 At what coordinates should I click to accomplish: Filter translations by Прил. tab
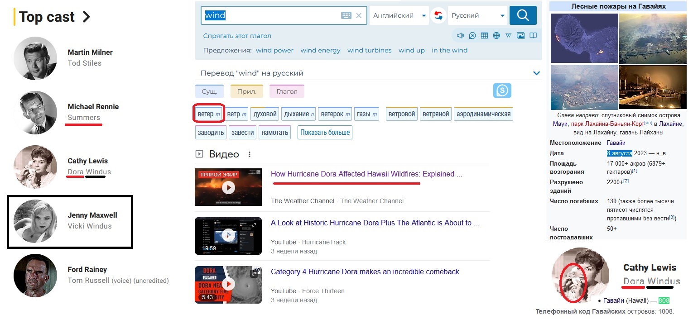[247, 91]
